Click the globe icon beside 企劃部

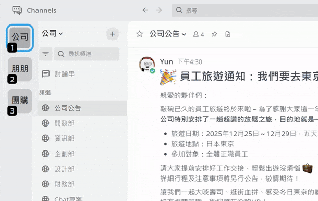(x=45, y=154)
